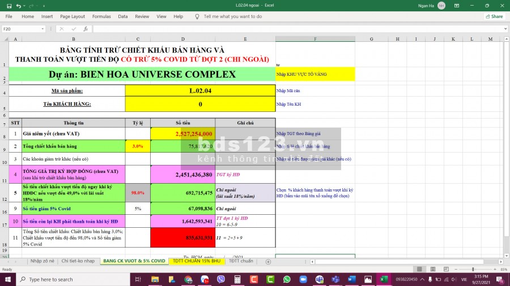This screenshot has width=510, height=286.
Task: Open Calculator from the taskbar
Action: pyautogui.click(x=237, y=280)
